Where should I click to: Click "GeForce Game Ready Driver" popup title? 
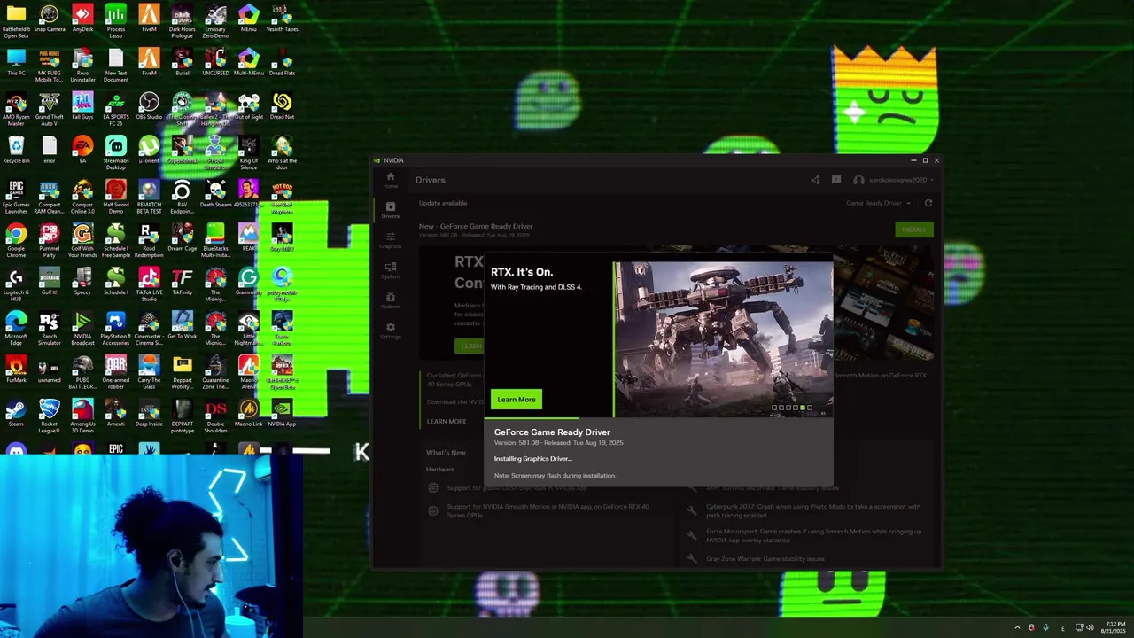[552, 432]
